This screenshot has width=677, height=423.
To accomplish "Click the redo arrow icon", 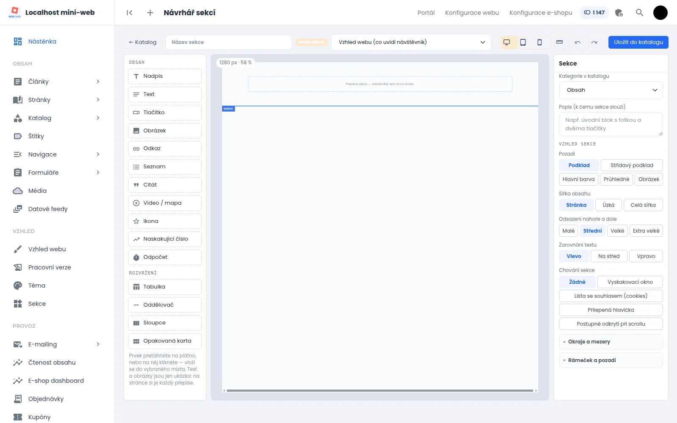I will (594, 42).
